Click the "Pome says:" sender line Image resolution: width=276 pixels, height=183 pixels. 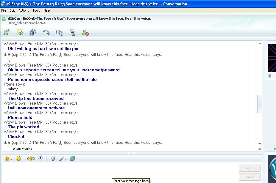(14, 84)
